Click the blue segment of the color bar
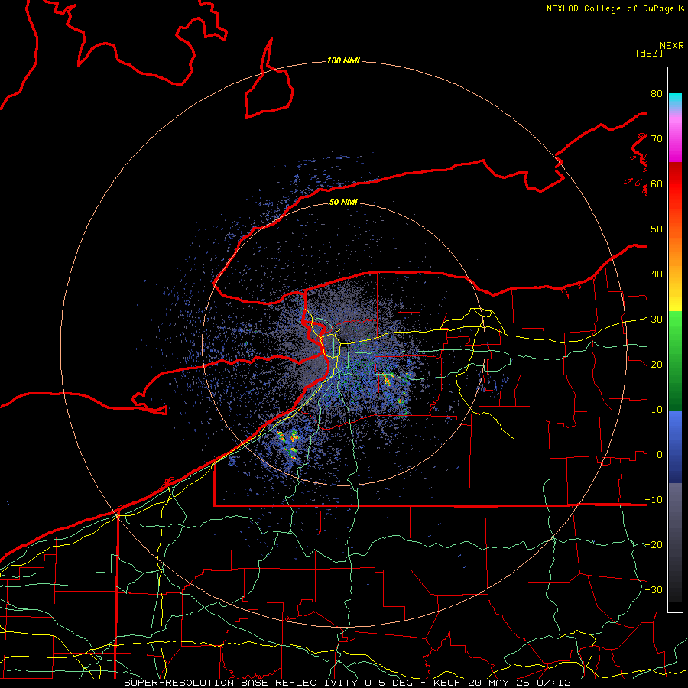 point(675,447)
